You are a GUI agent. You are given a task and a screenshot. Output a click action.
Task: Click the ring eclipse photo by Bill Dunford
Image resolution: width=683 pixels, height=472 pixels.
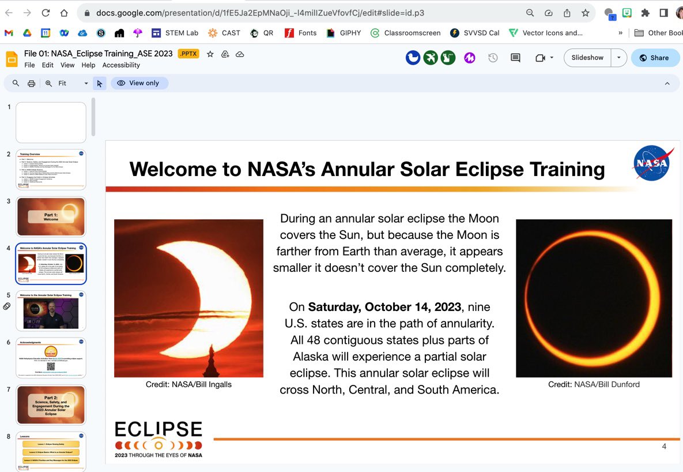594,298
